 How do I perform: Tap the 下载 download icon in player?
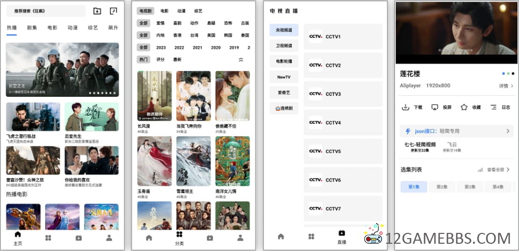click(x=405, y=107)
